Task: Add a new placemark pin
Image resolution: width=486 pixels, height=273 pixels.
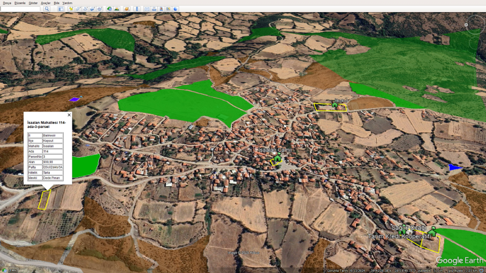Action: tap(71, 9)
